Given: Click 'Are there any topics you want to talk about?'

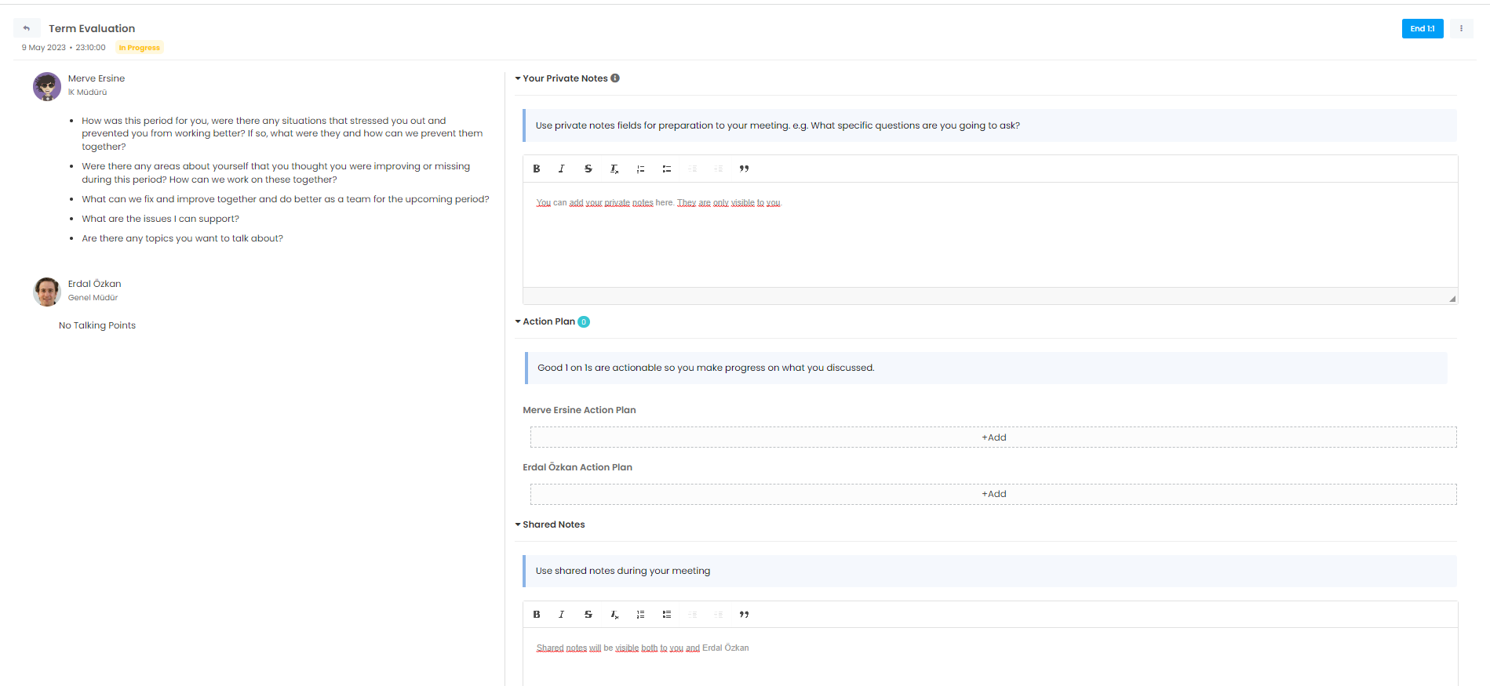Looking at the screenshot, I should click(183, 238).
